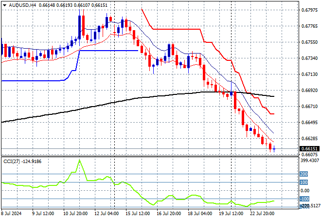
Task: Click the CCI 0.00 axis label
Action: (x=305, y=190)
